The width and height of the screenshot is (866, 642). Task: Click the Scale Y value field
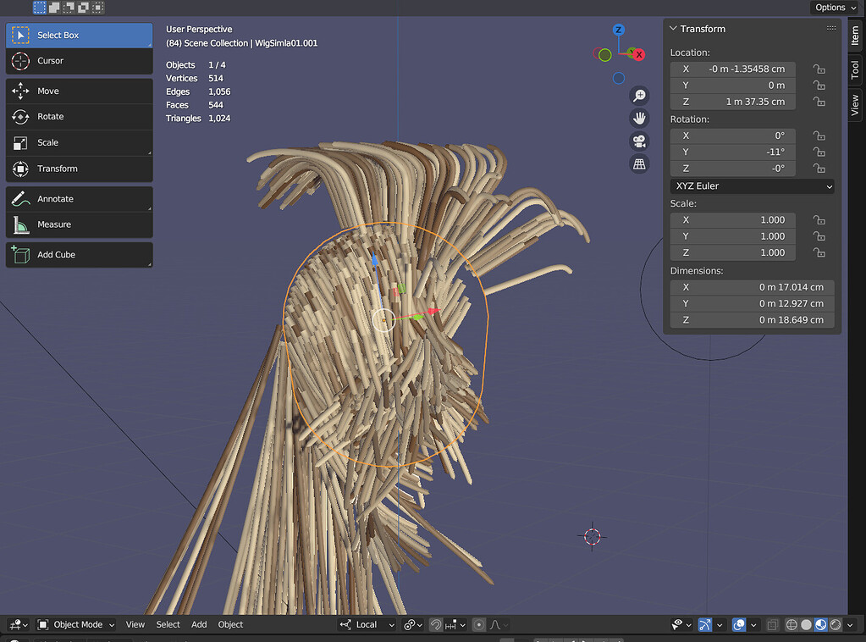[x=733, y=236]
